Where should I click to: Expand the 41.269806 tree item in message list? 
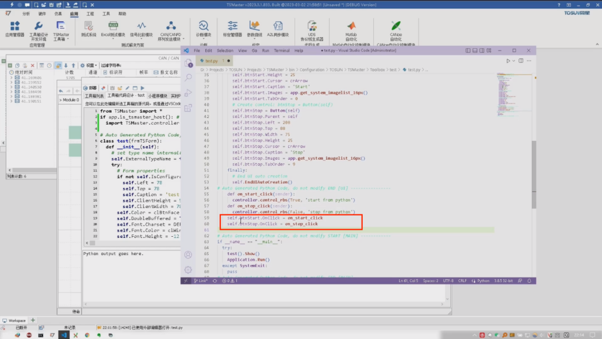click(11, 76)
